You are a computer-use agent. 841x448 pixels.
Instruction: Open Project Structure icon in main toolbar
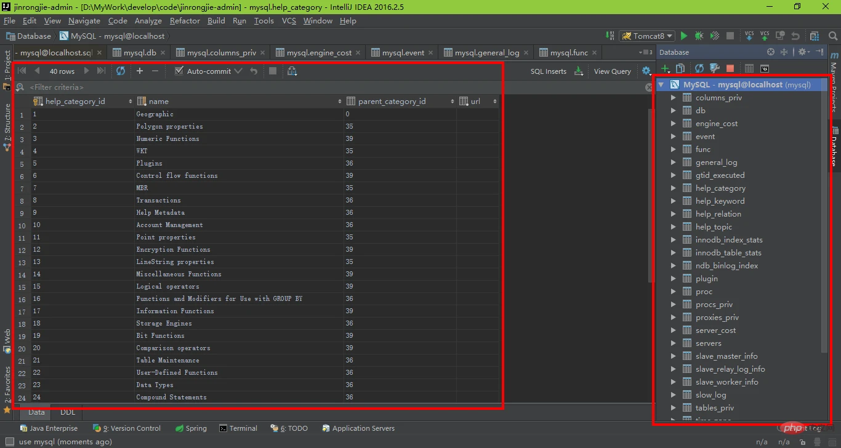click(x=815, y=36)
